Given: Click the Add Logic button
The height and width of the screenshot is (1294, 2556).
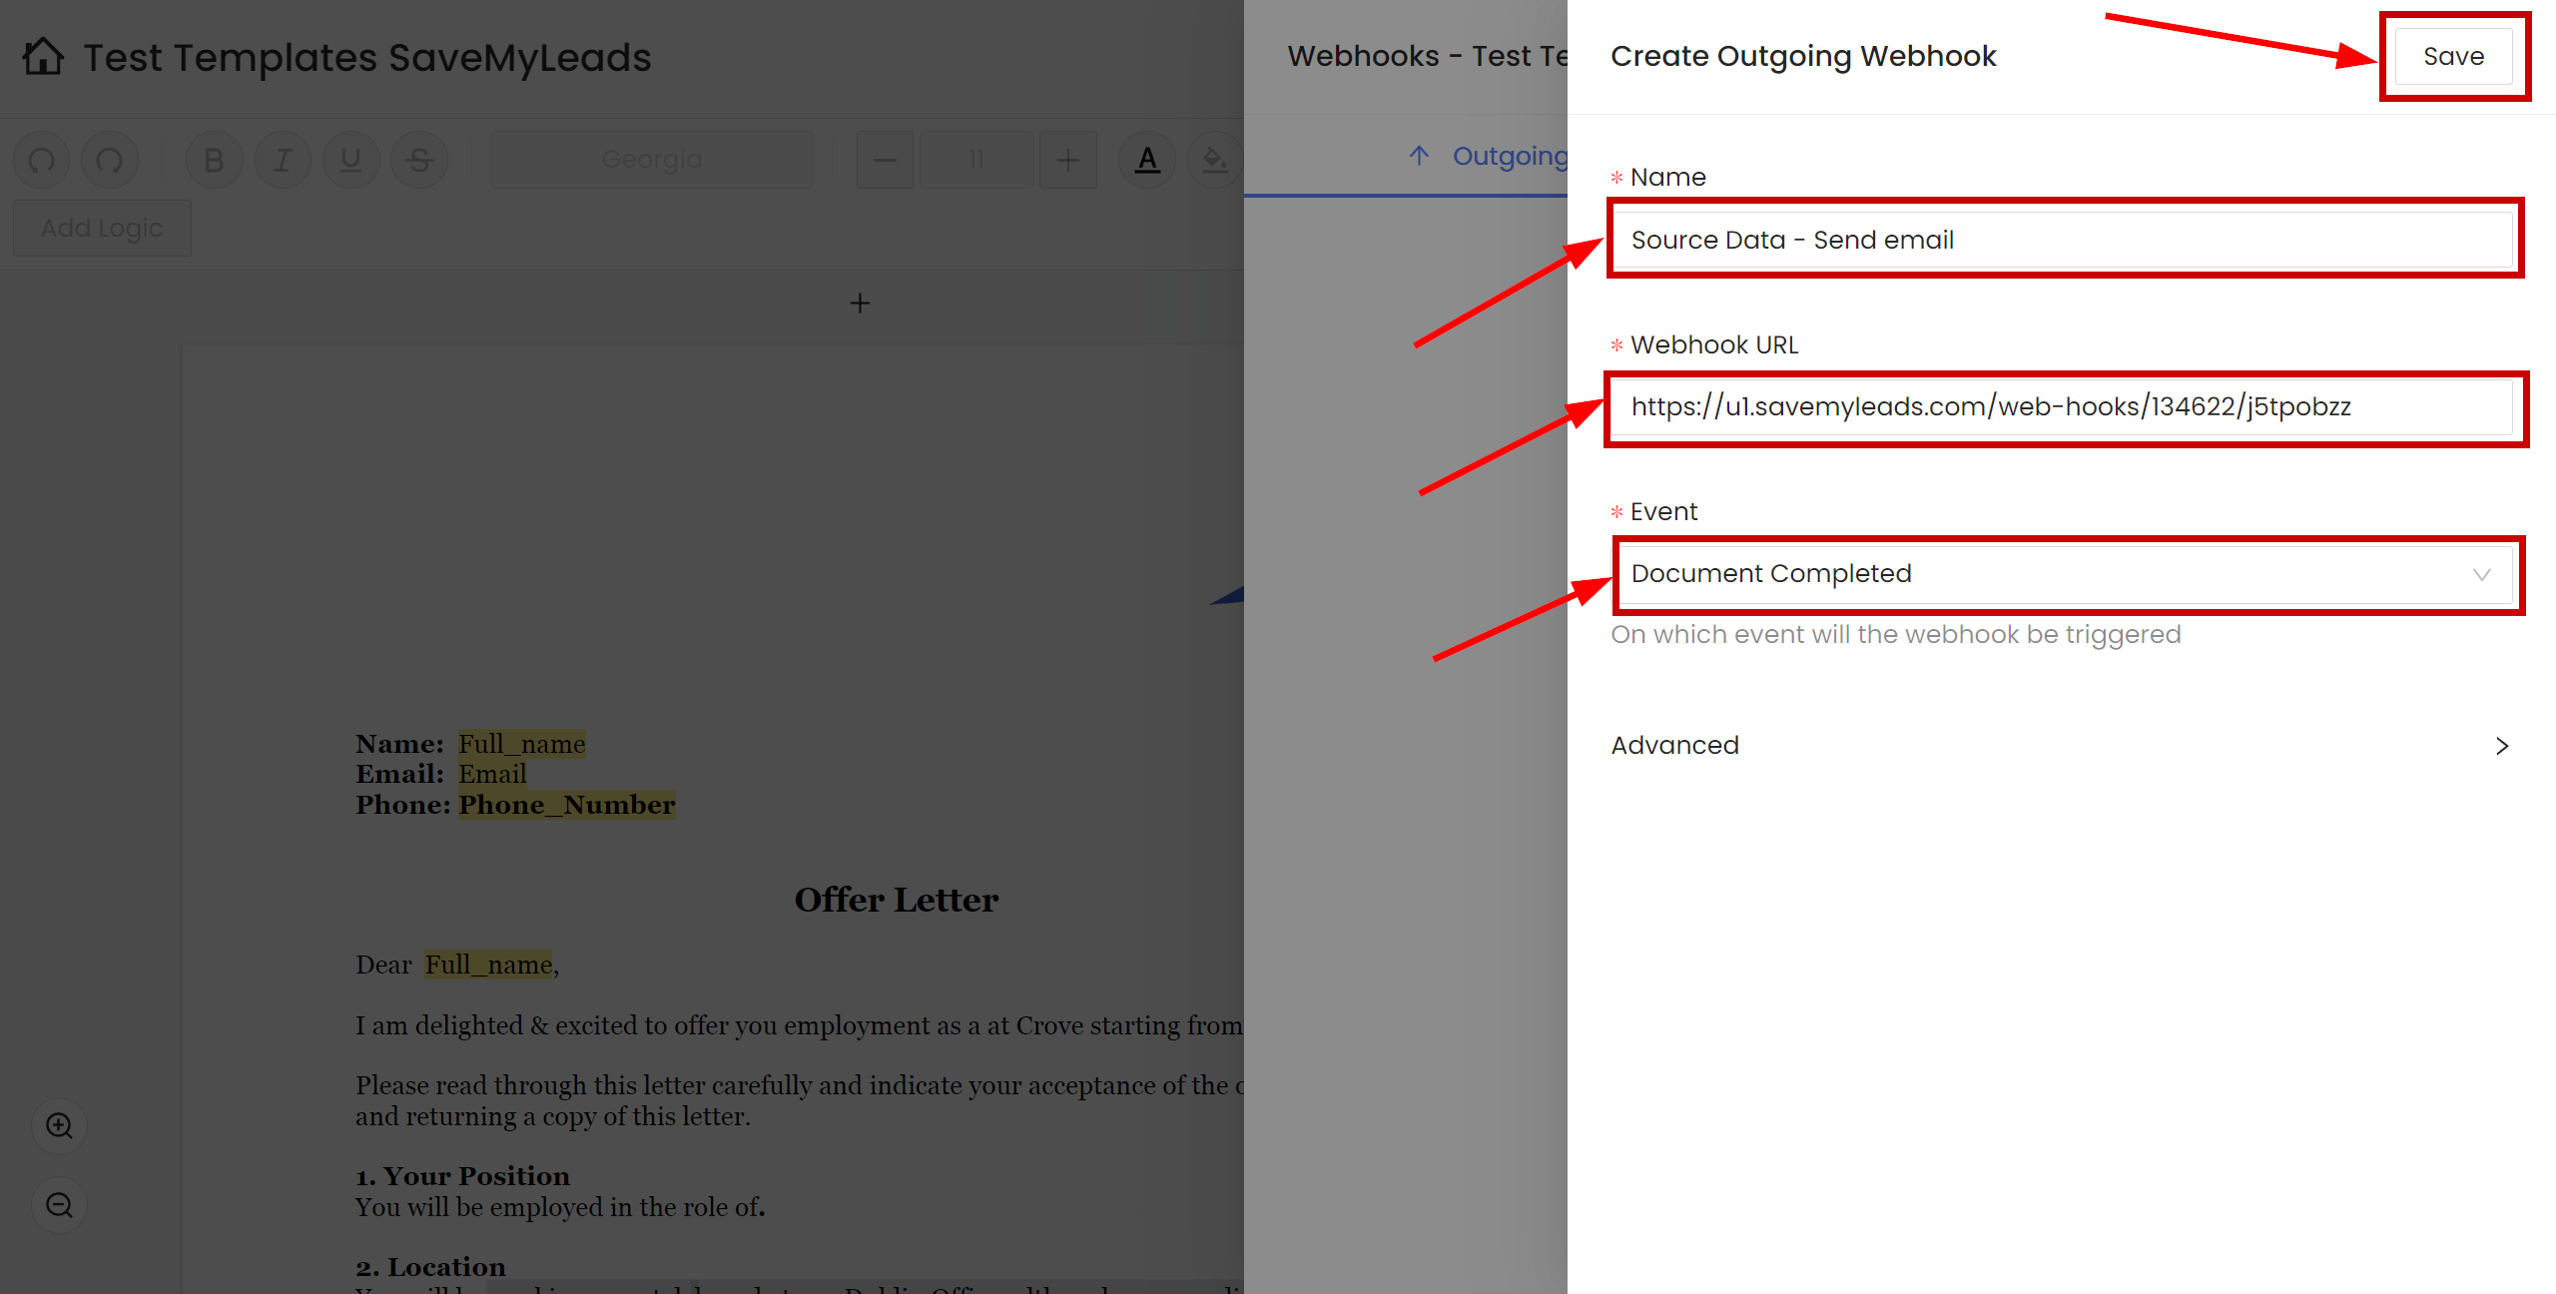Looking at the screenshot, I should point(102,229).
